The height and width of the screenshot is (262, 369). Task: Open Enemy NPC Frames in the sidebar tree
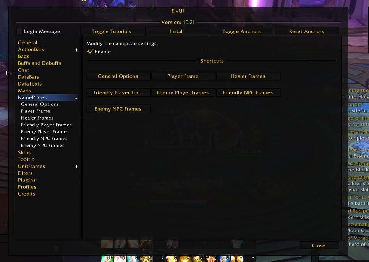coord(43,146)
